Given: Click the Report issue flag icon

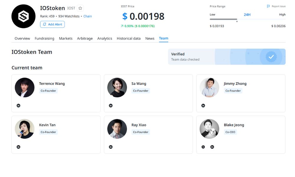Looking at the screenshot, I should (x=268, y=6).
